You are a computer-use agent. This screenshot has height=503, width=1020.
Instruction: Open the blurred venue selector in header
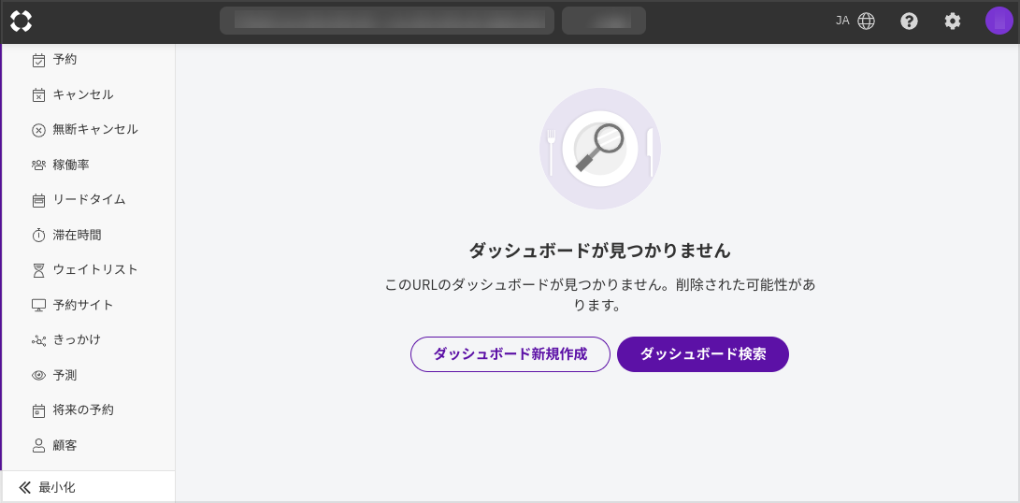(x=386, y=21)
